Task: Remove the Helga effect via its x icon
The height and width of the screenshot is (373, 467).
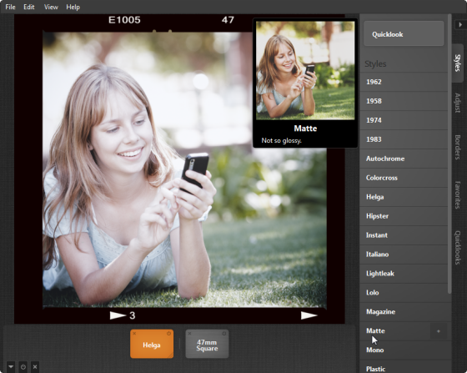Action: coord(134,334)
